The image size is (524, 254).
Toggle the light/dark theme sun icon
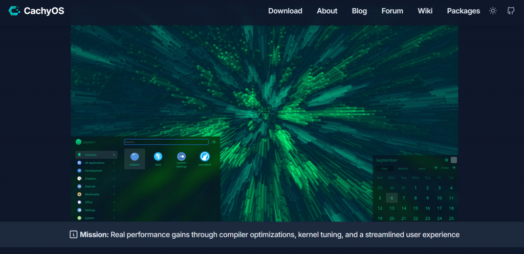click(x=493, y=11)
